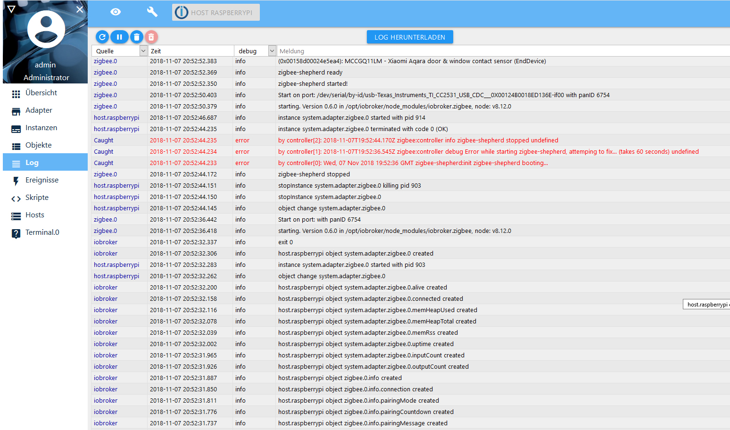
Task: Click the admin user avatar
Action: (x=46, y=29)
